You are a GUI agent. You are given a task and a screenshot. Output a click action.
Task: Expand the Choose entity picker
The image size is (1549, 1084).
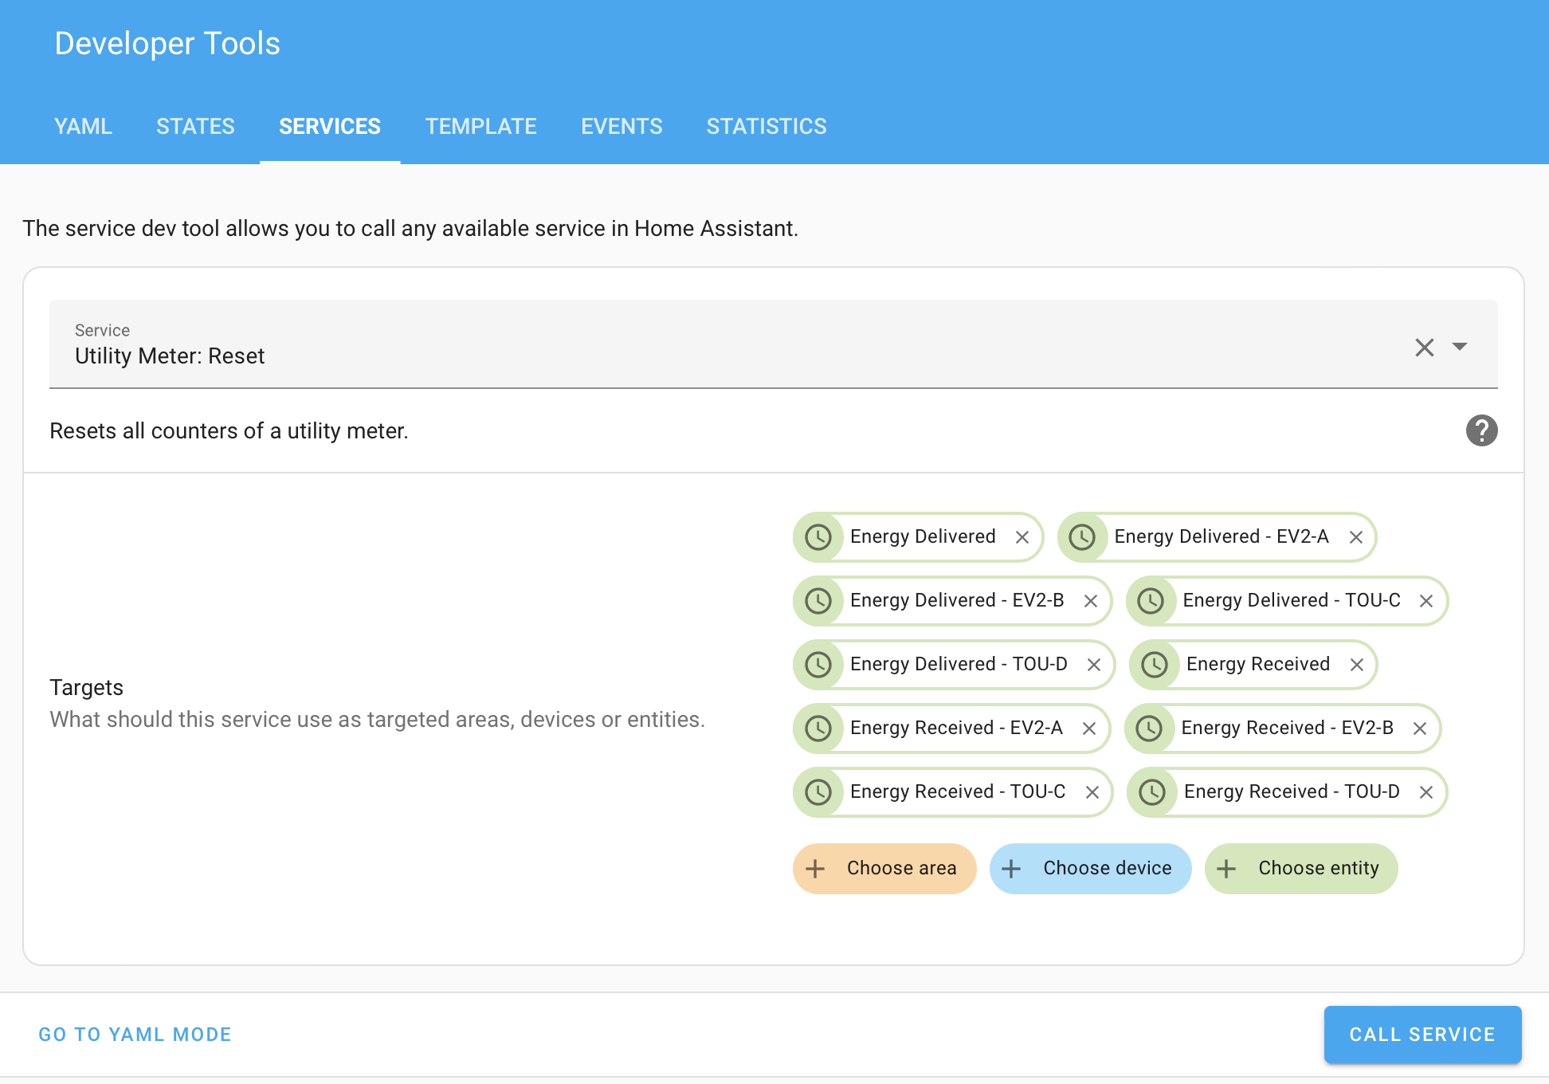click(1300, 868)
